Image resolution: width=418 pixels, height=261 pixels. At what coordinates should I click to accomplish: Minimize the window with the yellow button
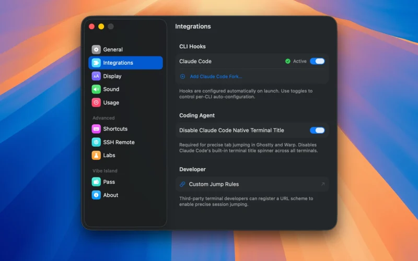tap(101, 27)
